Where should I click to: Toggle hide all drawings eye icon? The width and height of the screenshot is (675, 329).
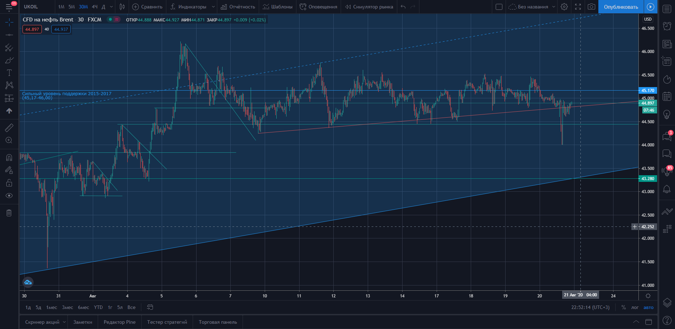tap(9, 196)
